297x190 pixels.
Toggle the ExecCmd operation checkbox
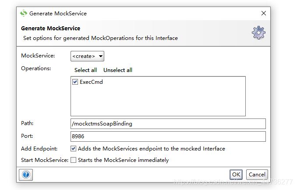click(x=75, y=82)
